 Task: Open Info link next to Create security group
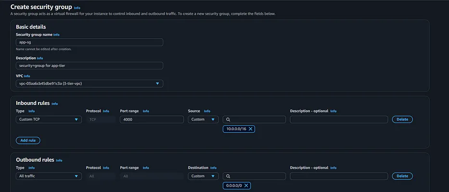tap(77, 8)
